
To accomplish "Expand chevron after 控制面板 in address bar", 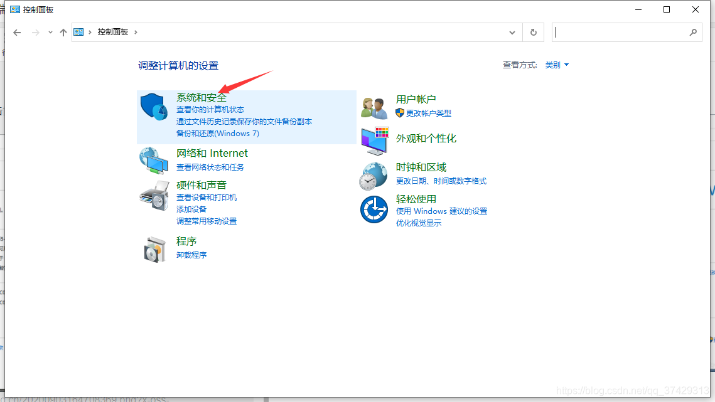I will tap(136, 32).
